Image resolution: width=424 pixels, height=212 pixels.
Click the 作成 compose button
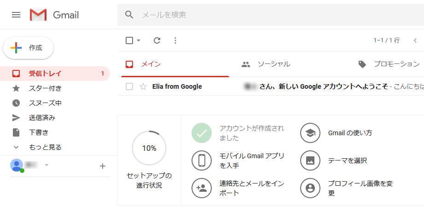click(x=29, y=48)
